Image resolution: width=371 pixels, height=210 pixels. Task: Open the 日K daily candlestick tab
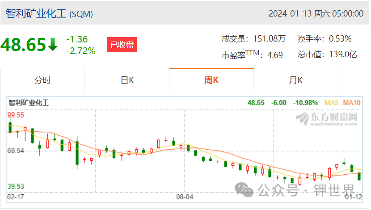(127, 80)
